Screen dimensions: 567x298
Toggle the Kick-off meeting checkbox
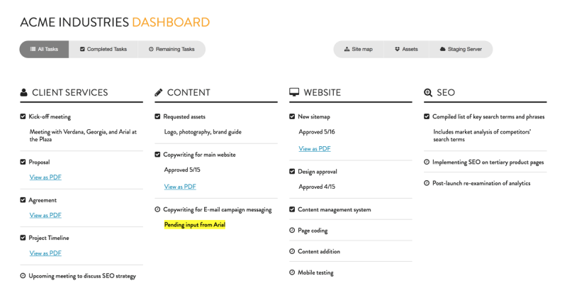coord(23,116)
